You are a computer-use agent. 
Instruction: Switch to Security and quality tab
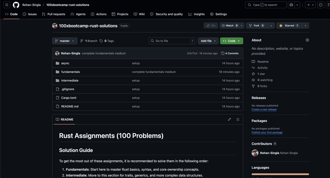[166, 14]
